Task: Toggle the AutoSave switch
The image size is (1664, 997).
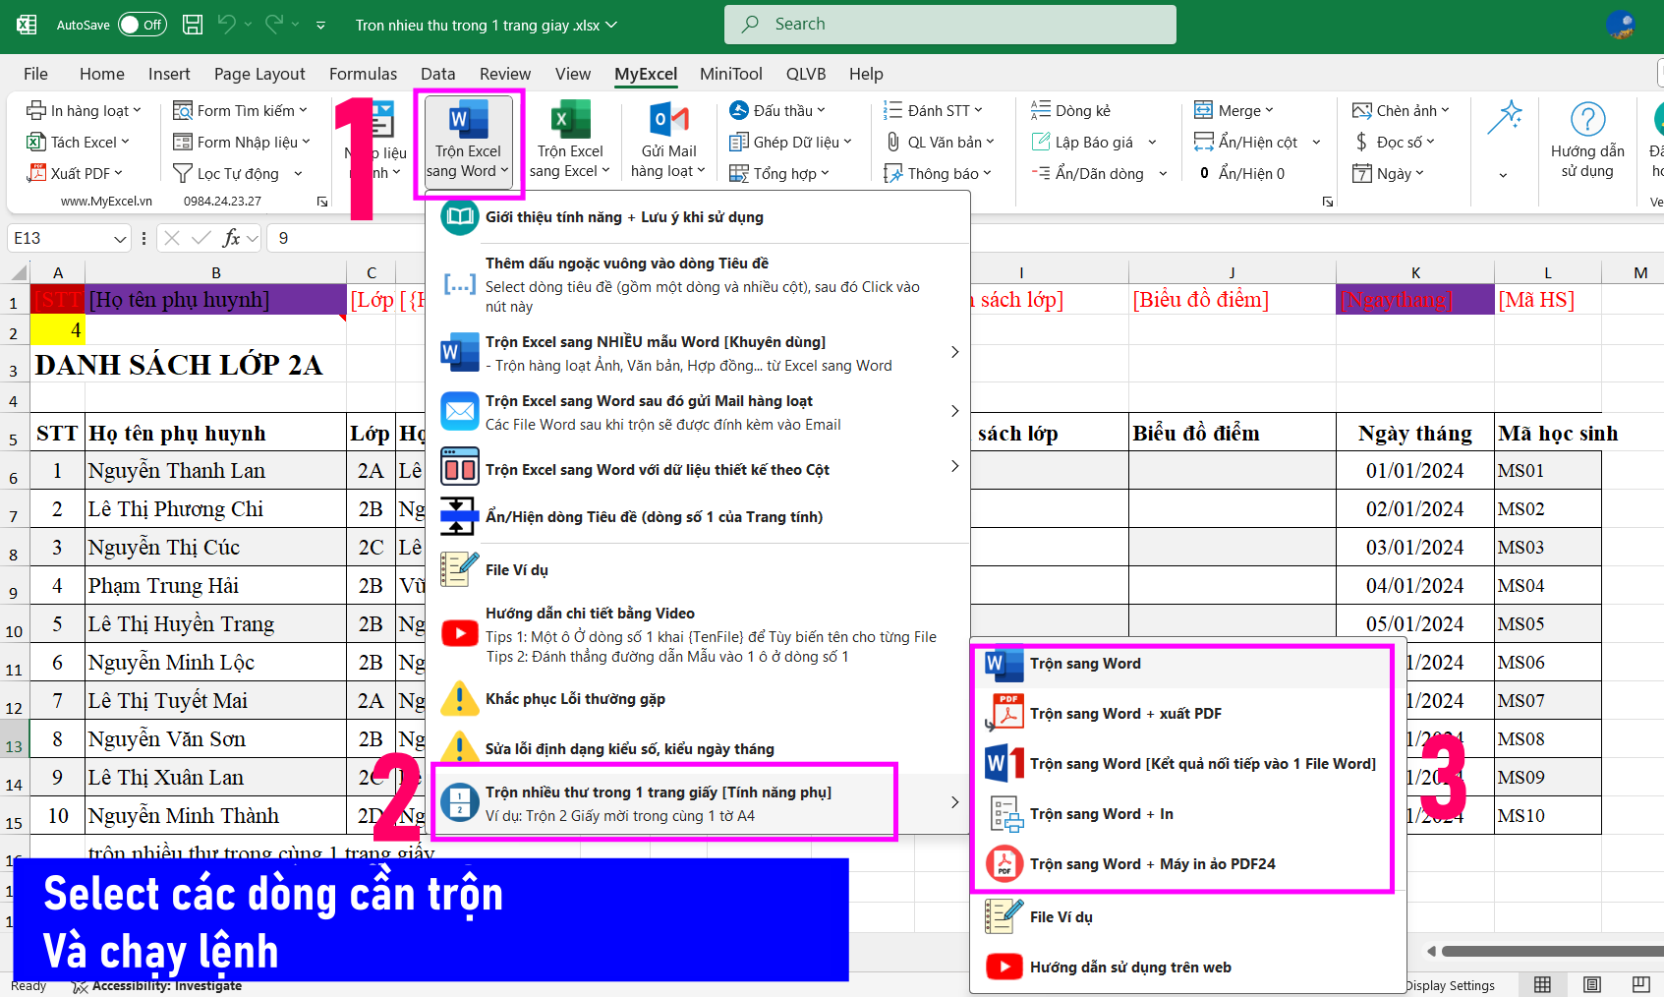Action: click(x=142, y=25)
